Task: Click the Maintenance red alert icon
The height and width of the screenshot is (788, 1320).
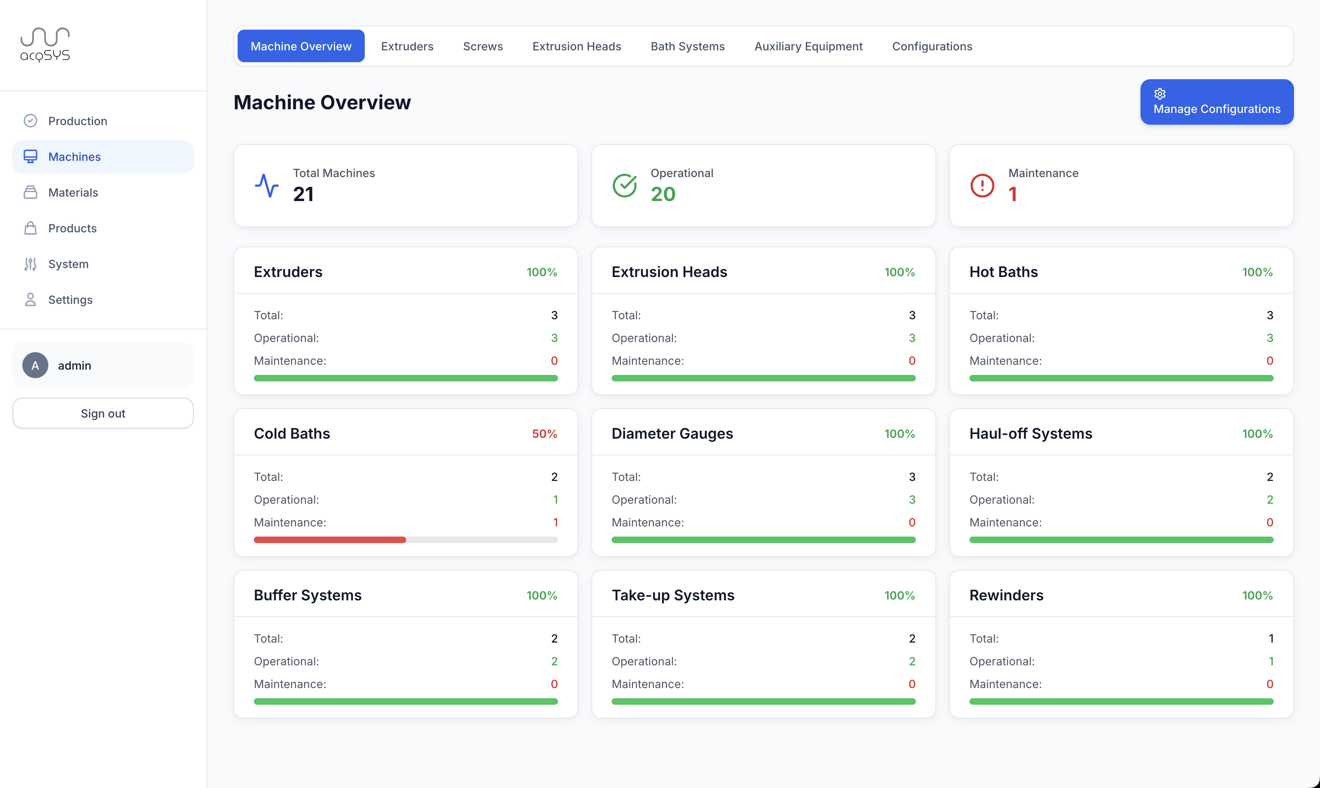Action: coord(982,185)
